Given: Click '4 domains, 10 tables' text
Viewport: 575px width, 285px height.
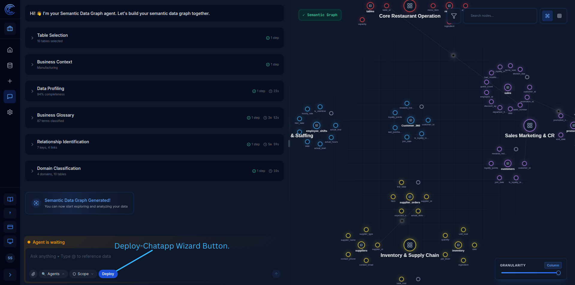Looking at the screenshot, I should pyautogui.click(x=52, y=174).
